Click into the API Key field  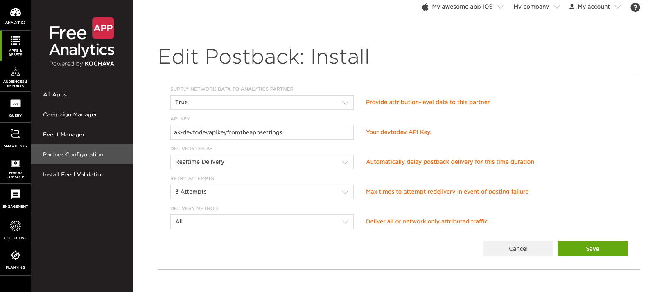[262, 132]
